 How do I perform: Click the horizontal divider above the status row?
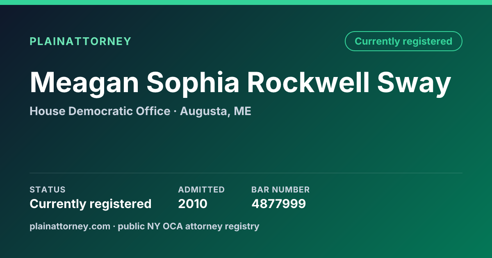tap(246, 173)
